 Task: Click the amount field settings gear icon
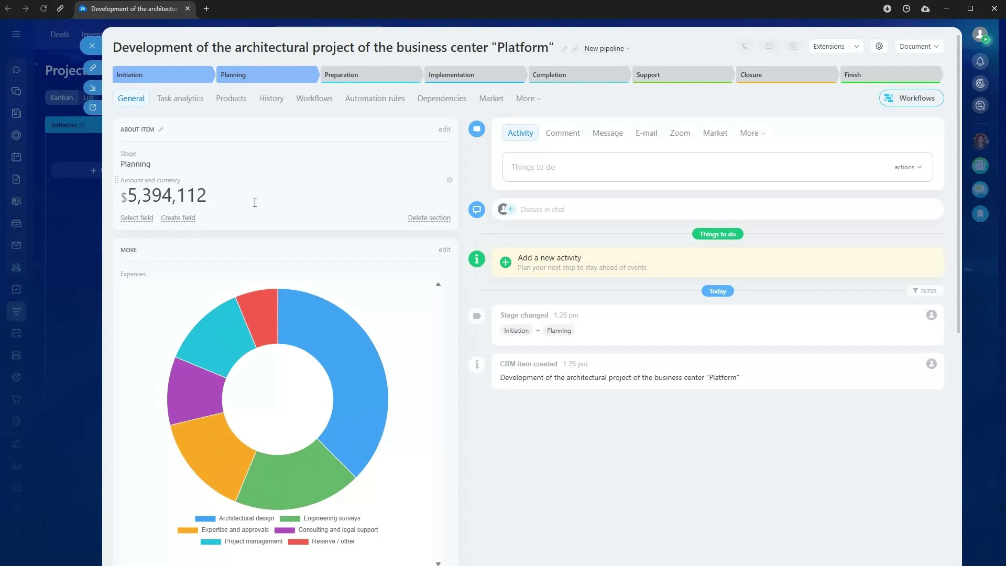pos(449,180)
